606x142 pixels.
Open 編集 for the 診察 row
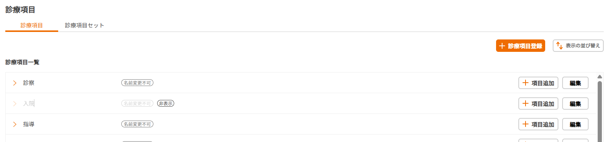coord(575,83)
